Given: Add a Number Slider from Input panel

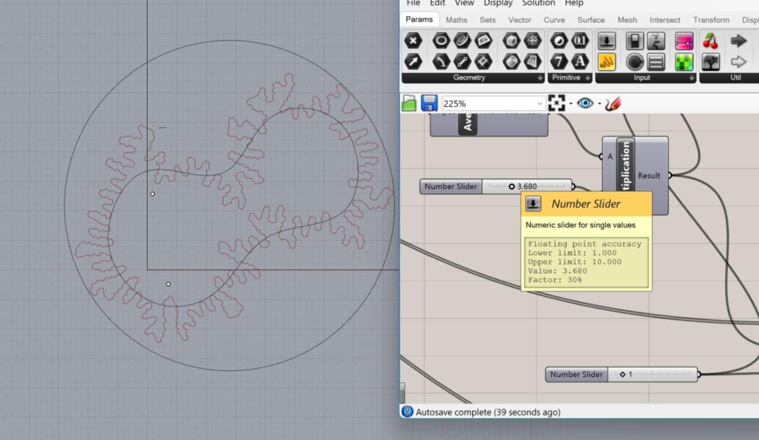Looking at the screenshot, I should (607, 41).
